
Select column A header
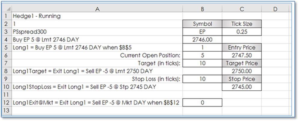(x=97, y=9)
